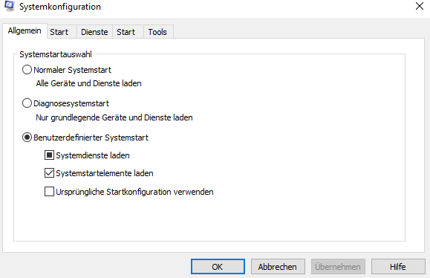The image size is (430, 278).
Task: Open the Start tab between Allgemein and Dienste
Action: coord(59,32)
